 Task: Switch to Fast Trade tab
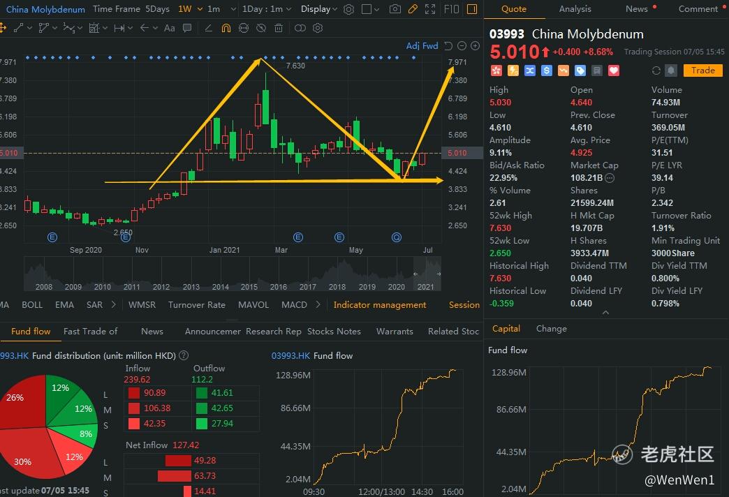pos(91,331)
